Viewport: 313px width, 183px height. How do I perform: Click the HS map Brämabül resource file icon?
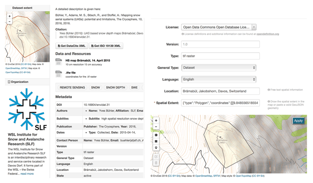coord(59,62)
